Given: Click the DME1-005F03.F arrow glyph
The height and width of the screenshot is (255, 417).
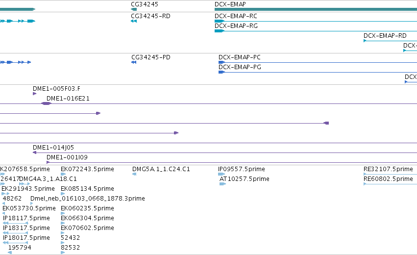Looking at the screenshot, I should coord(35,94).
